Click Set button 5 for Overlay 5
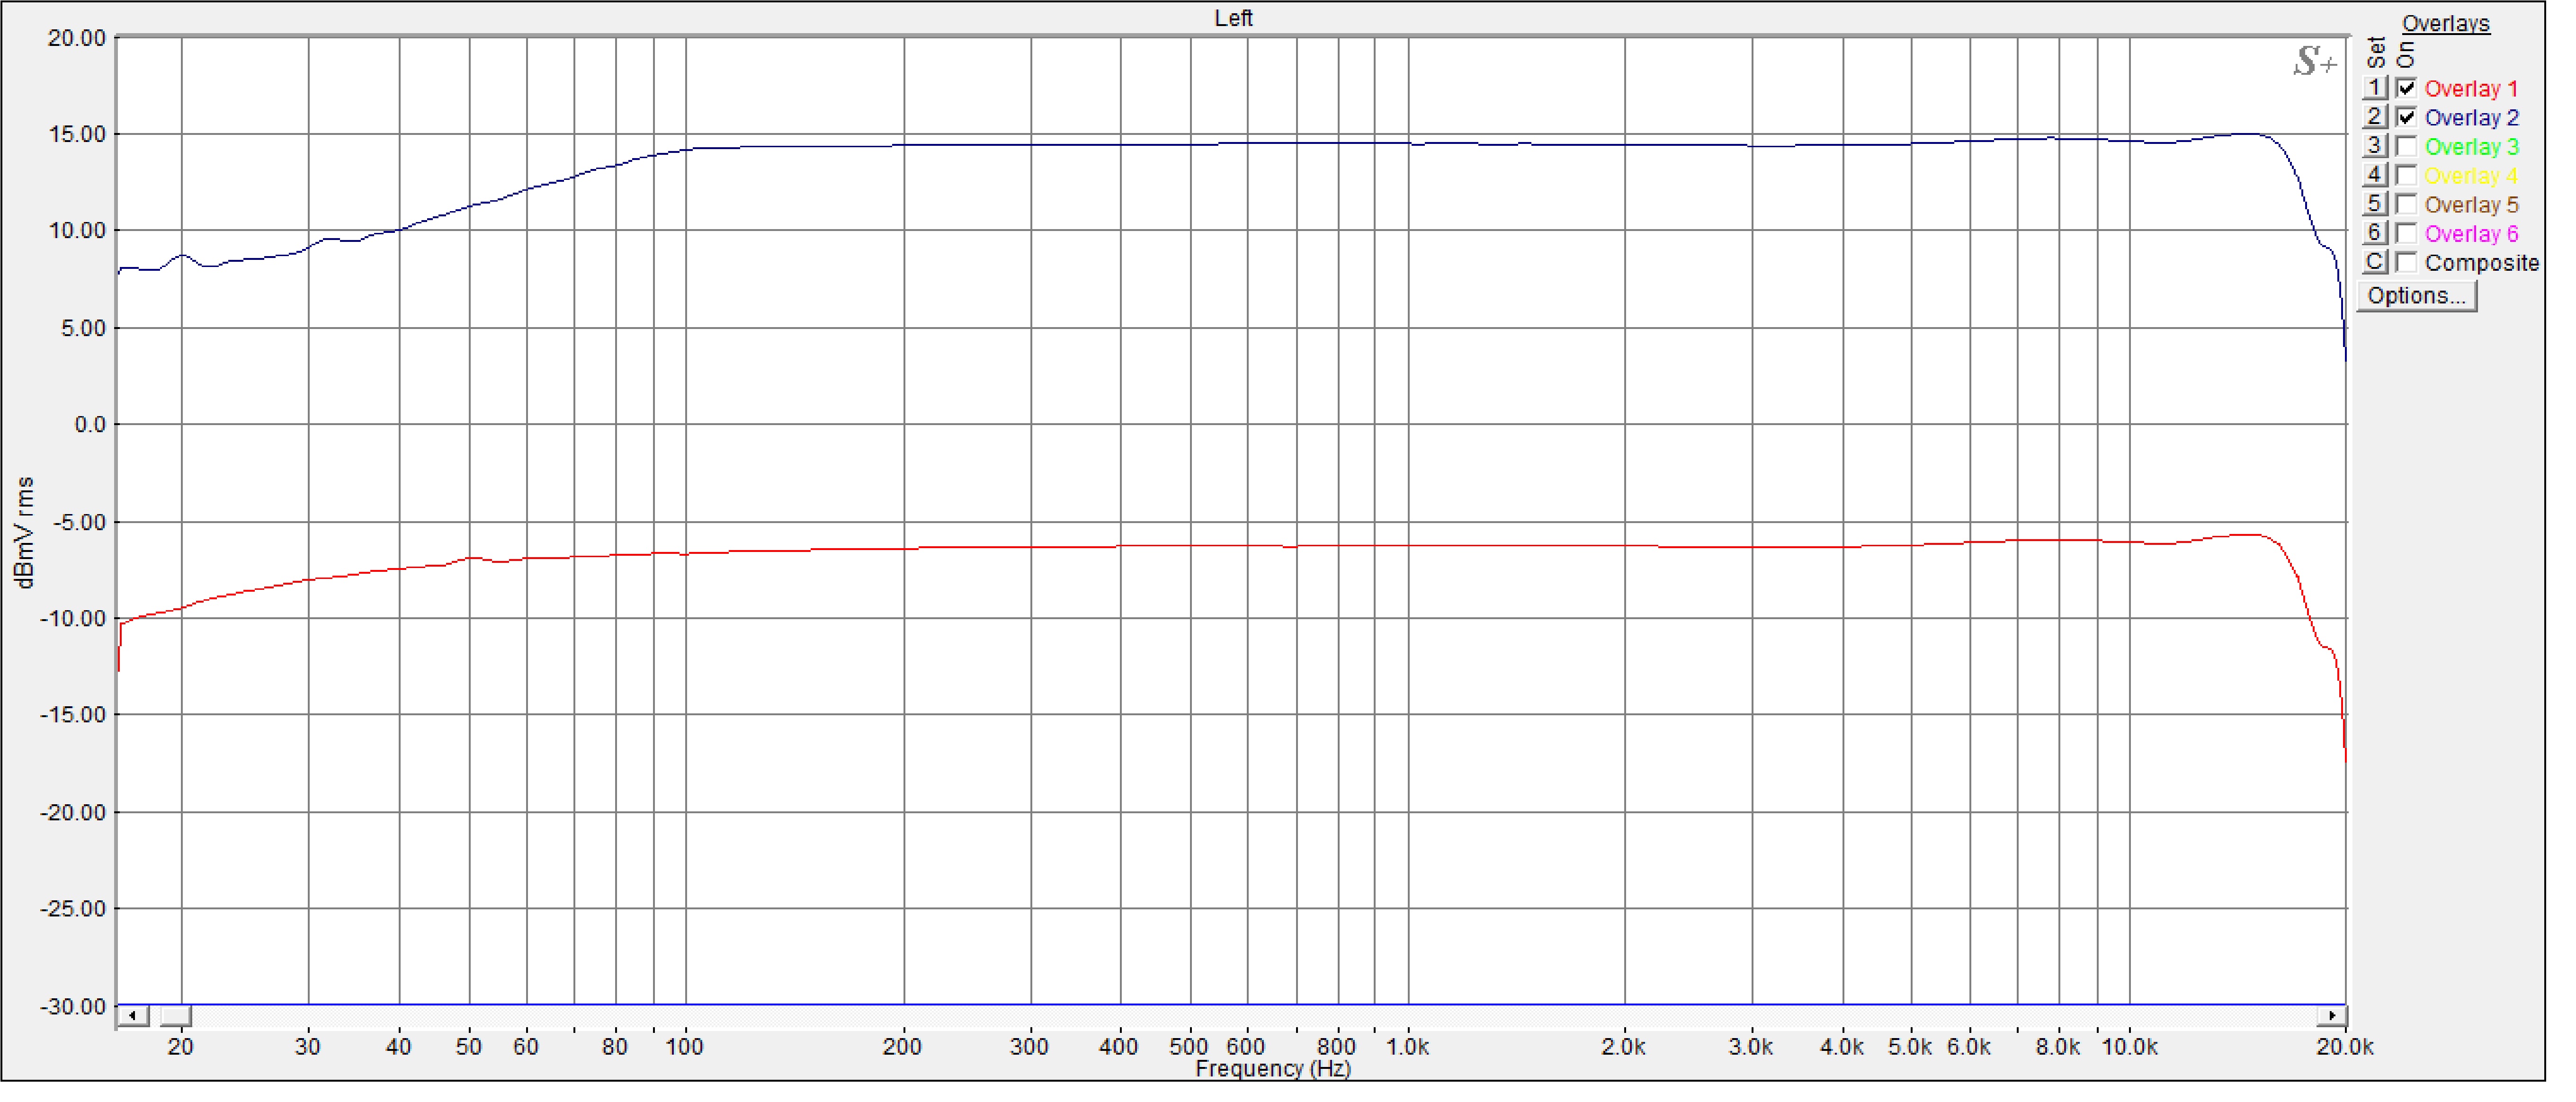The width and height of the screenshot is (2576, 1102). point(2375,204)
